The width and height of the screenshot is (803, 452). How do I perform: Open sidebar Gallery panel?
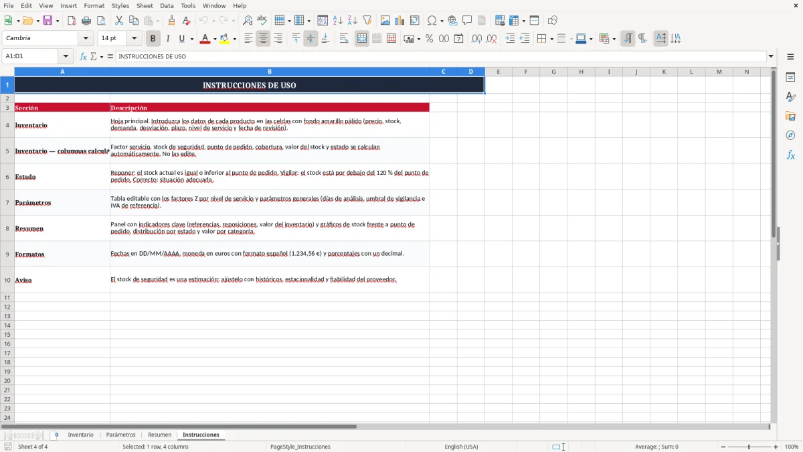coord(790,117)
